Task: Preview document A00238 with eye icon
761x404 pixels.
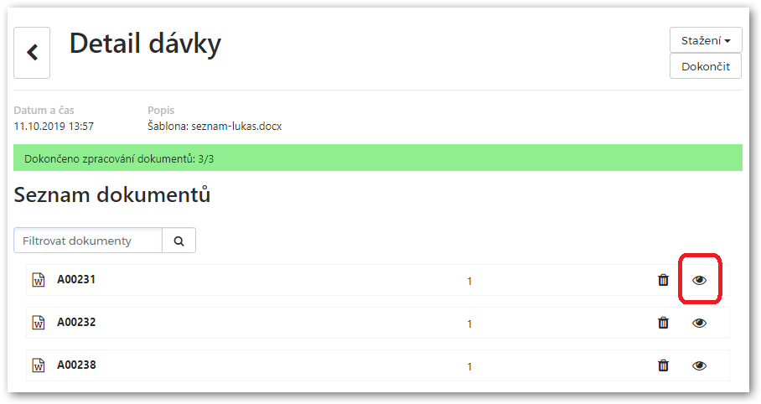Action: click(699, 365)
